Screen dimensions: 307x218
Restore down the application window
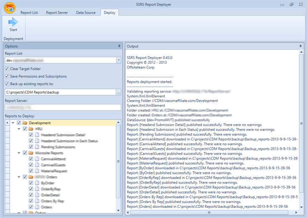pos(291,5)
